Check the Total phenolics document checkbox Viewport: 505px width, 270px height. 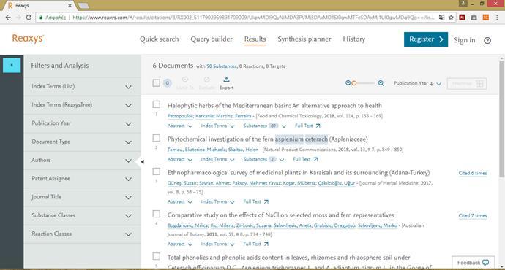tap(156, 256)
